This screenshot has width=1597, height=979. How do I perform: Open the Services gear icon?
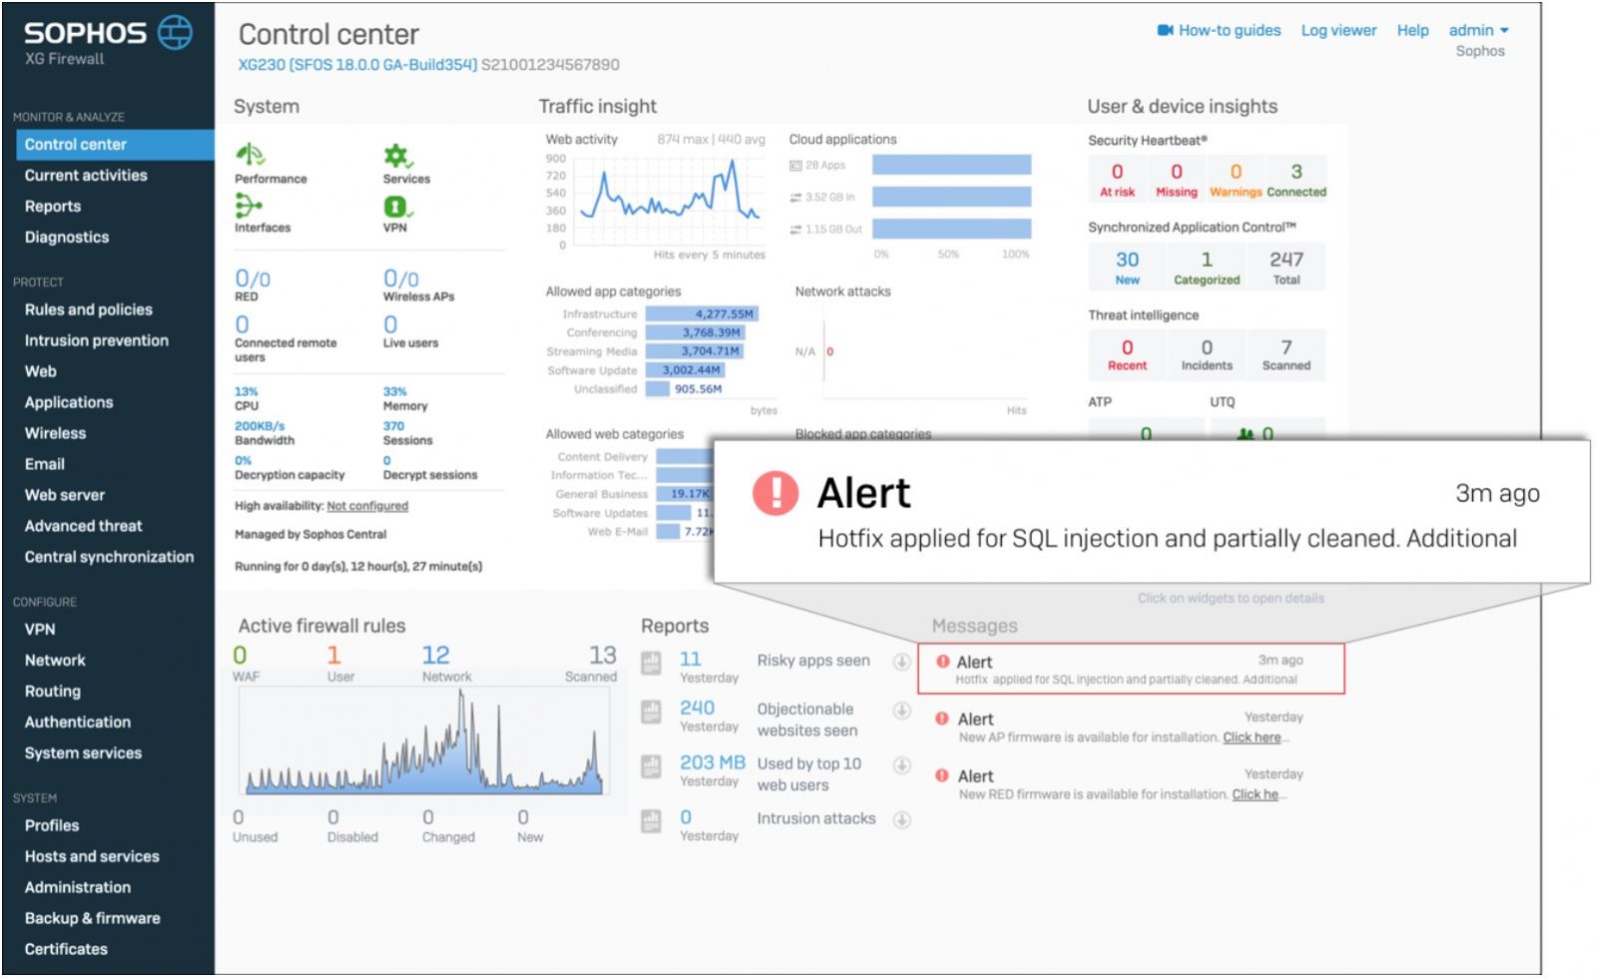coord(397,156)
